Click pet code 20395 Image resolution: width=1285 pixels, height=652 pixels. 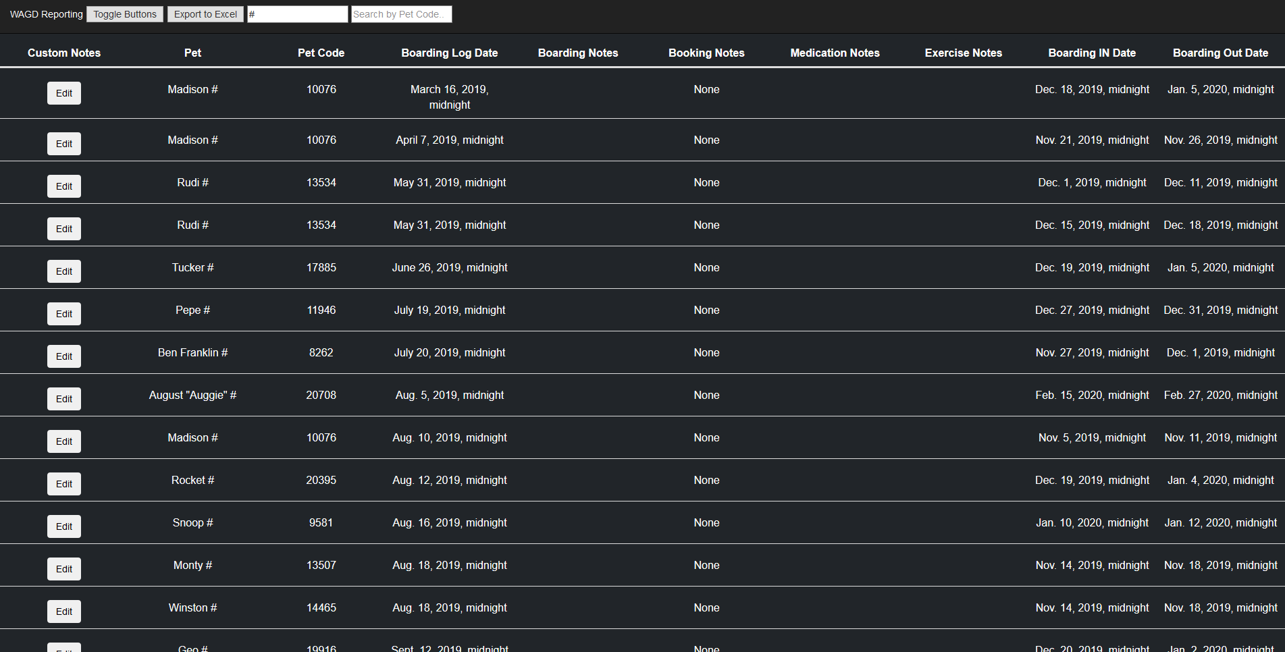coord(321,480)
